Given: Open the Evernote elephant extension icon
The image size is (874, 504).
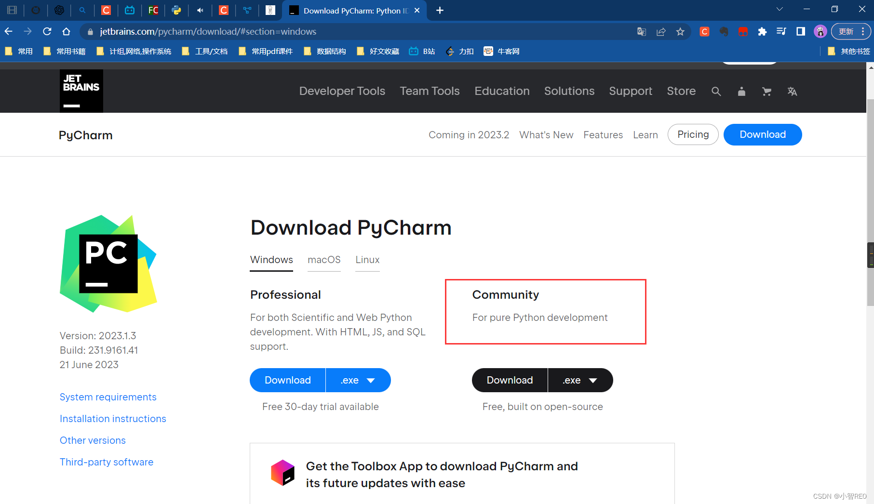Looking at the screenshot, I should coord(724,31).
